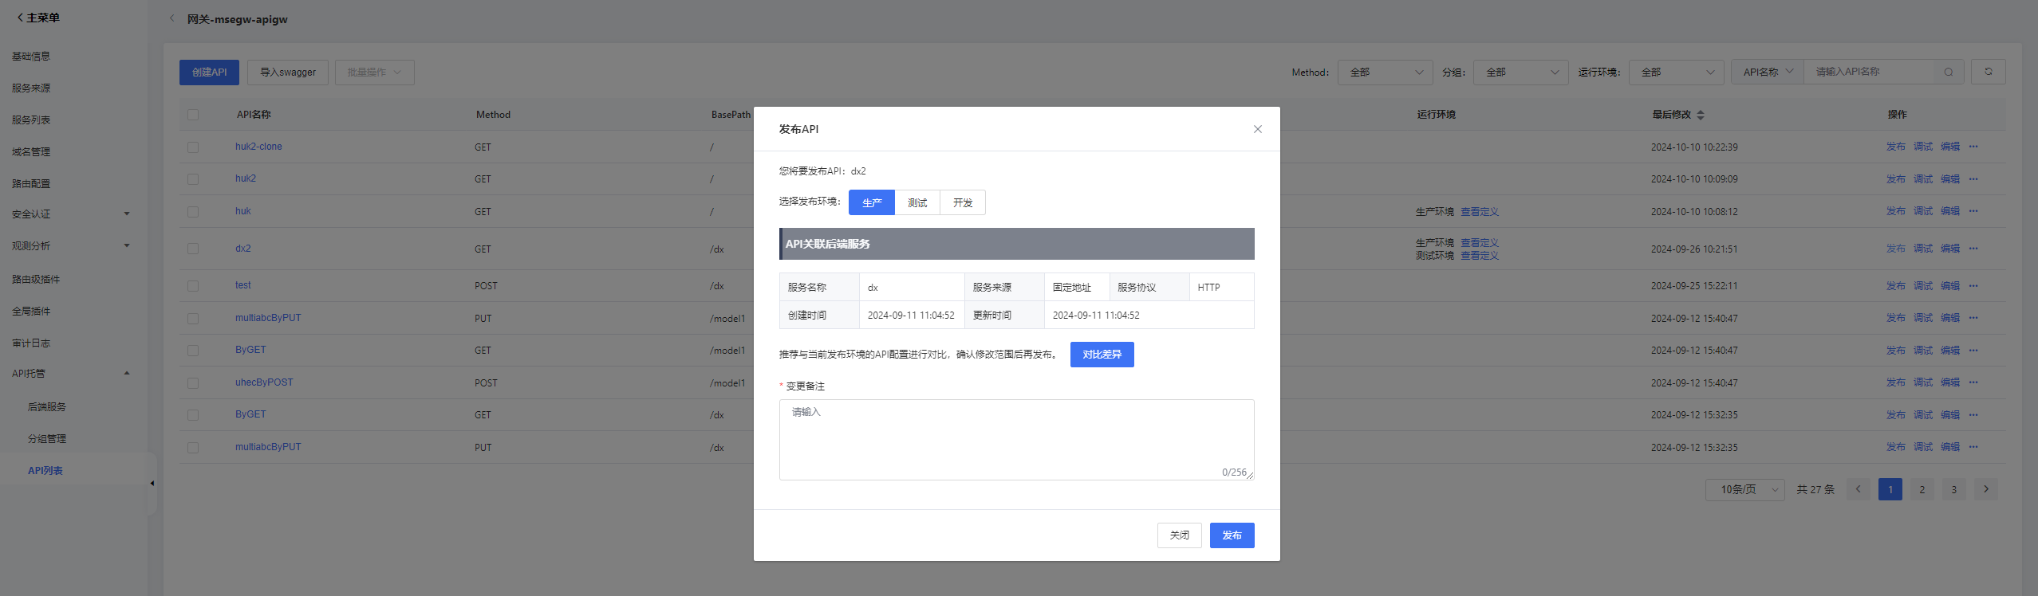The height and width of the screenshot is (596, 2038).
Task: Open the 批量操作 dropdown
Action: click(x=374, y=73)
